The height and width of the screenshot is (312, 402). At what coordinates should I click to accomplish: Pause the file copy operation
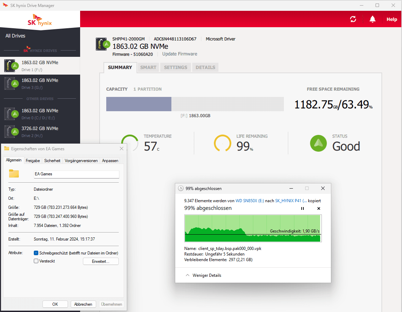tap(302, 208)
